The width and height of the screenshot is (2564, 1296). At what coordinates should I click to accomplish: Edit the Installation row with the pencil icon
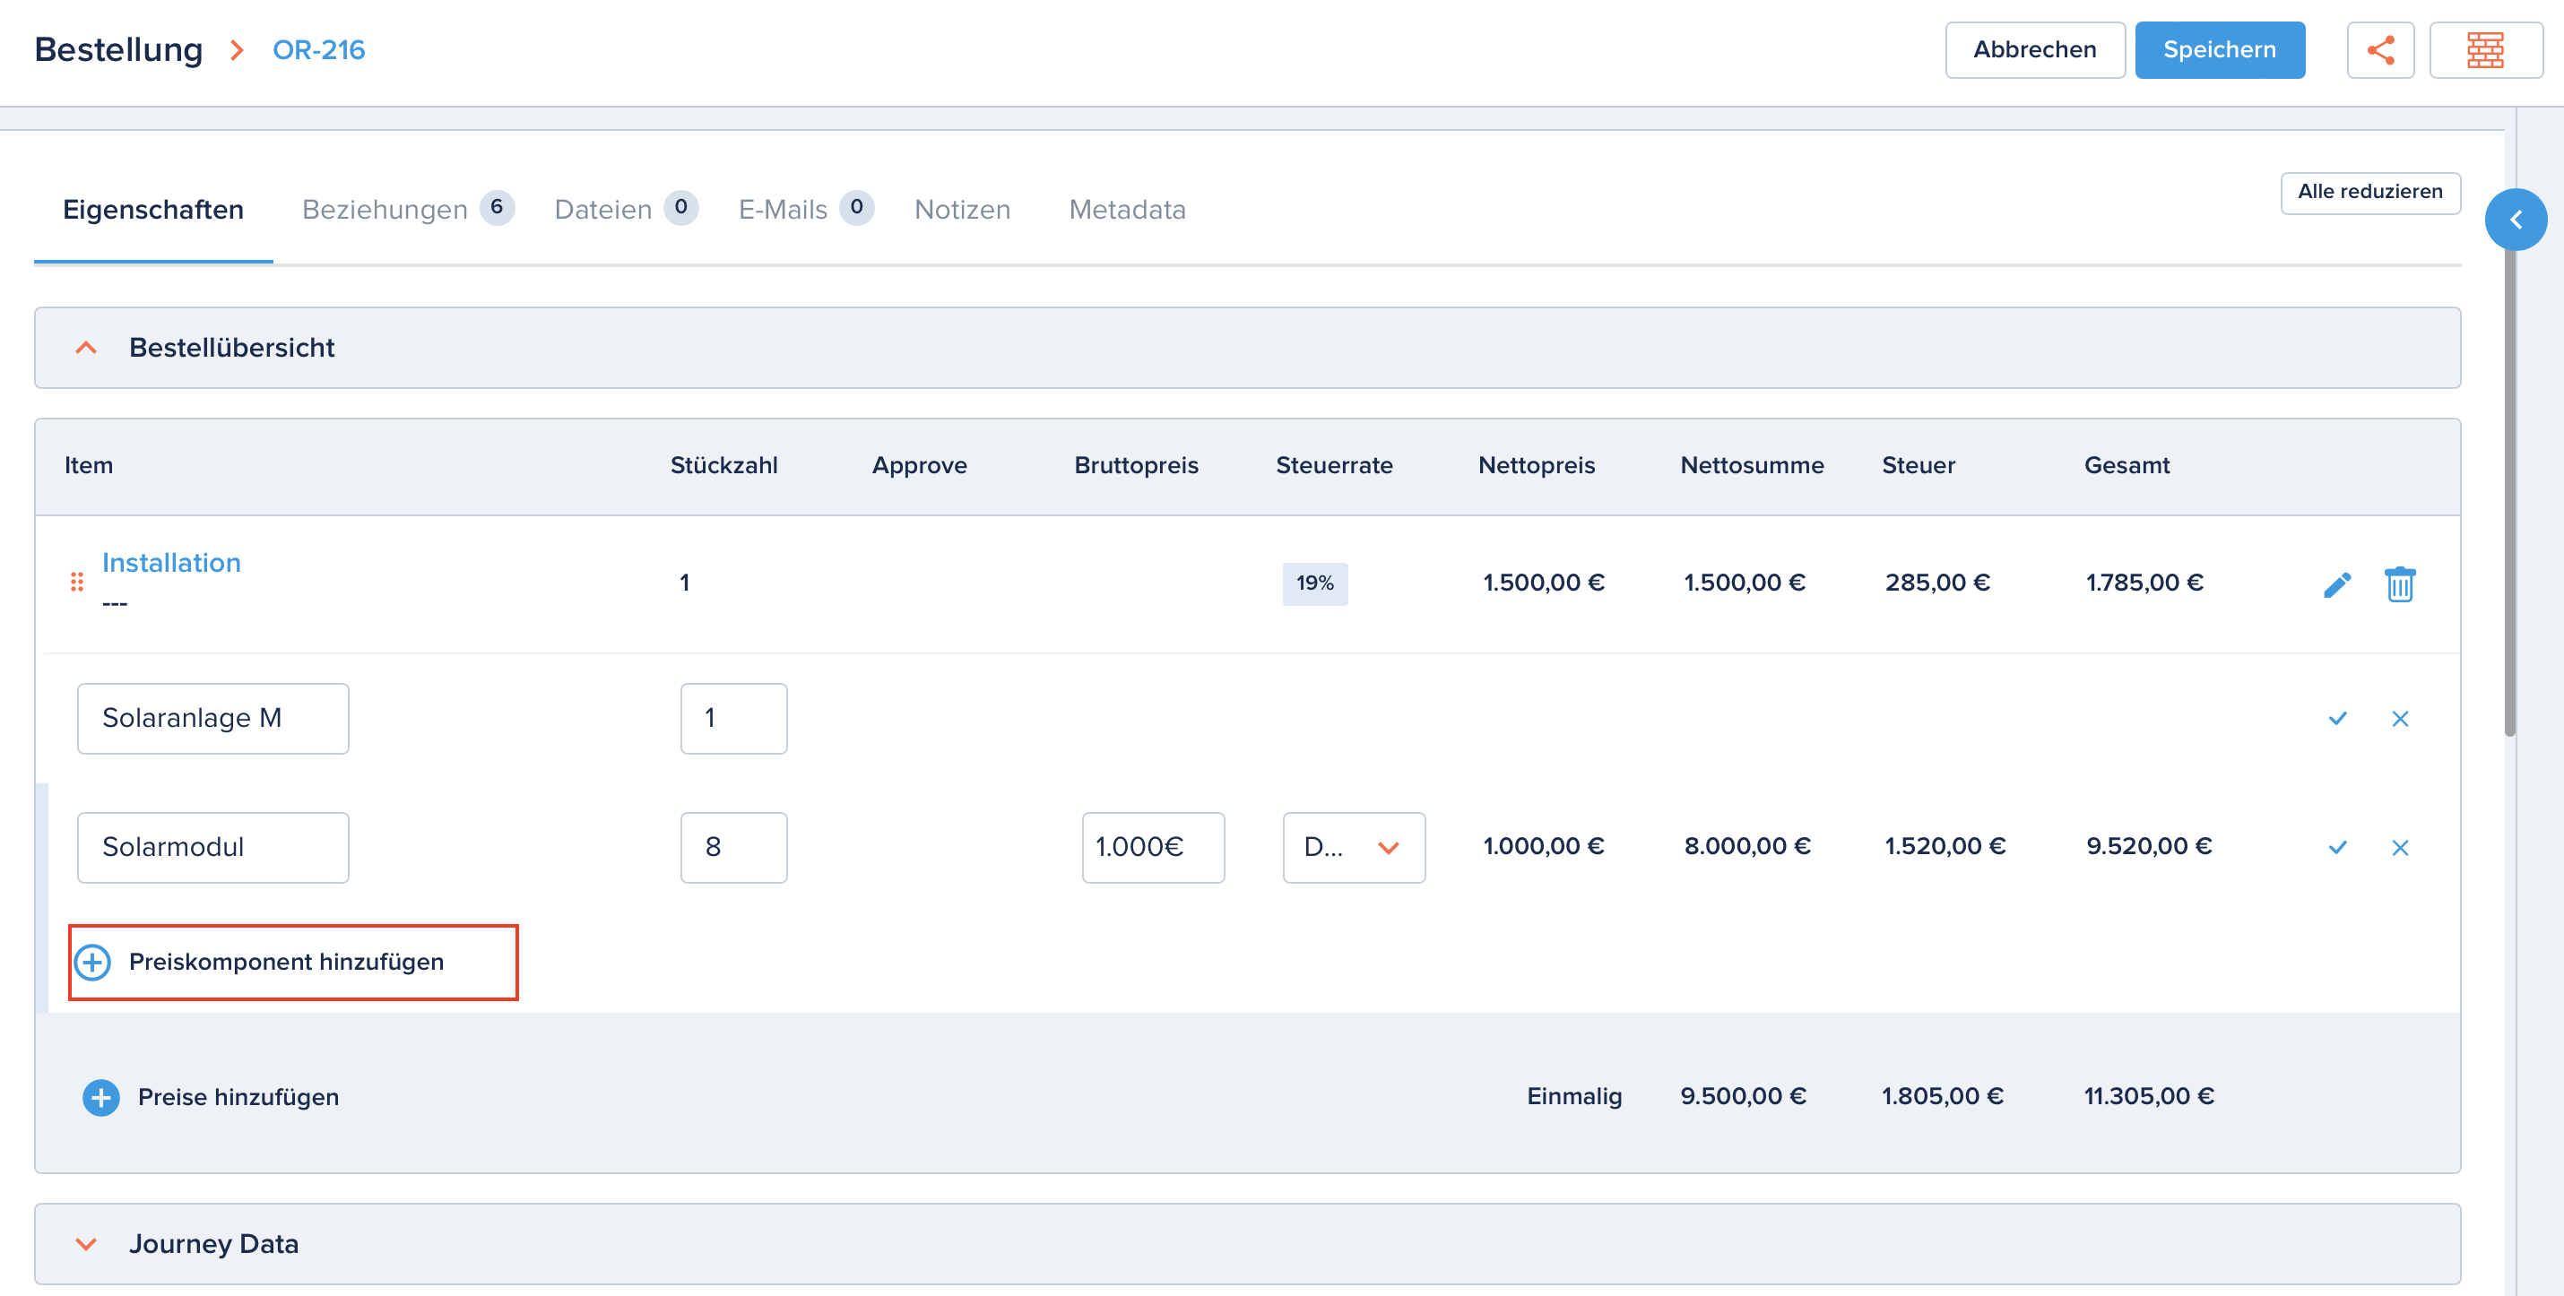click(2337, 584)
